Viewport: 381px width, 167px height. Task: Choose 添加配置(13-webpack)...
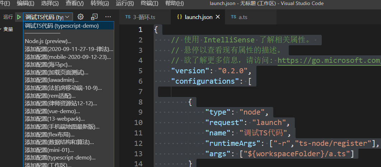69,119
